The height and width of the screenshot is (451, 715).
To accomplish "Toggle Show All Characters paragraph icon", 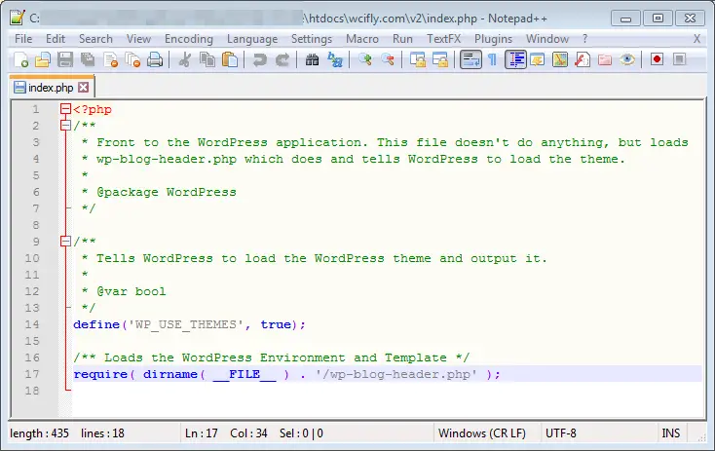I will coord(493,59).
